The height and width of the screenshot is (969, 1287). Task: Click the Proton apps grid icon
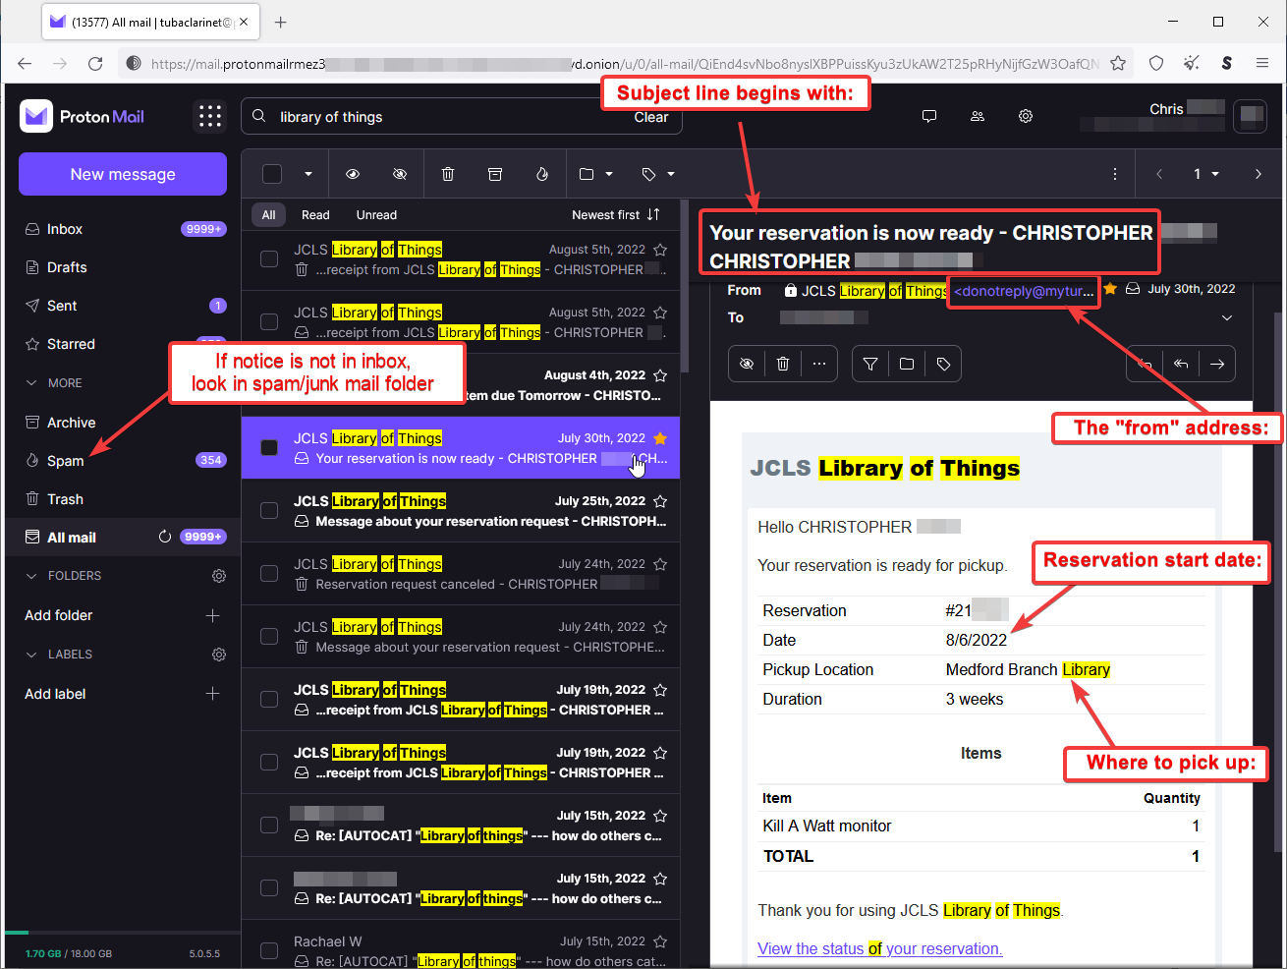tap(210, 116)
